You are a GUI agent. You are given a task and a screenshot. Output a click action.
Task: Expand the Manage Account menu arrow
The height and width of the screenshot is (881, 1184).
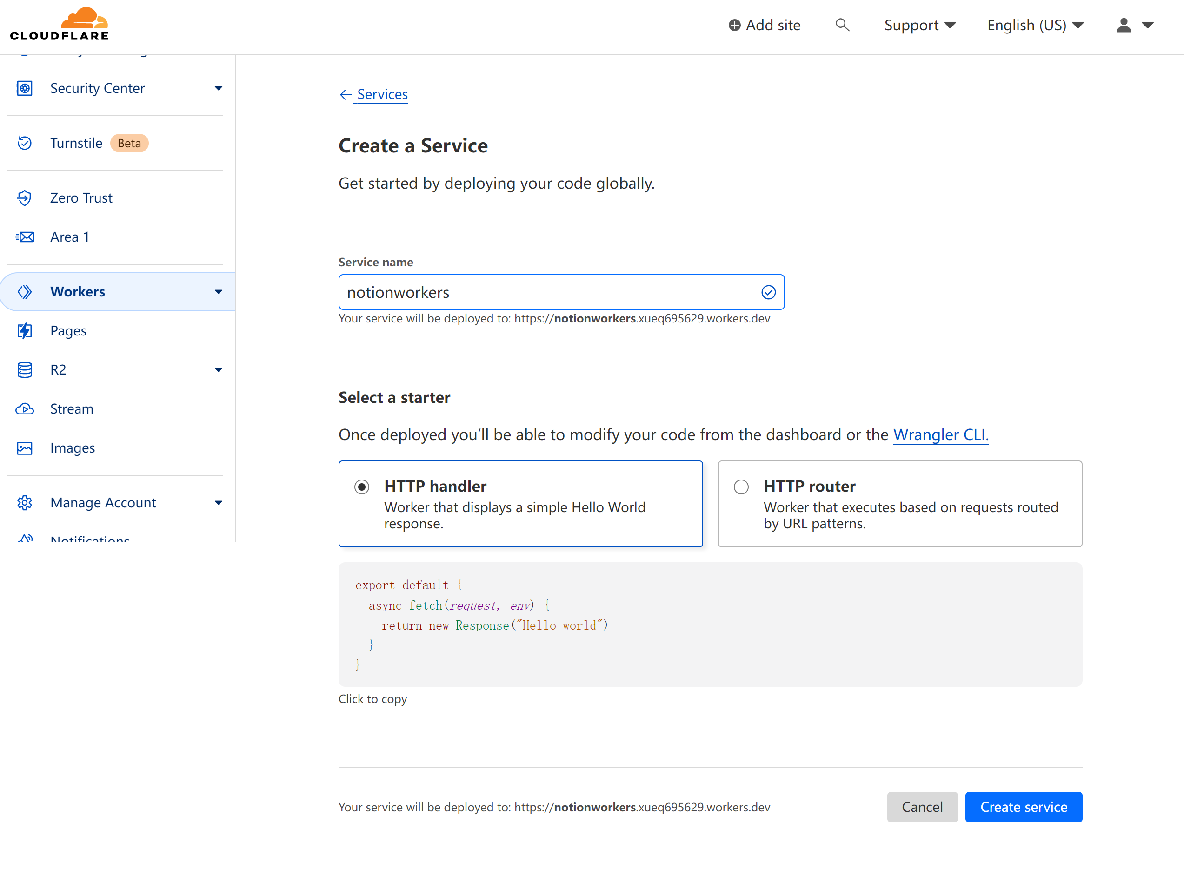(218, 503)
